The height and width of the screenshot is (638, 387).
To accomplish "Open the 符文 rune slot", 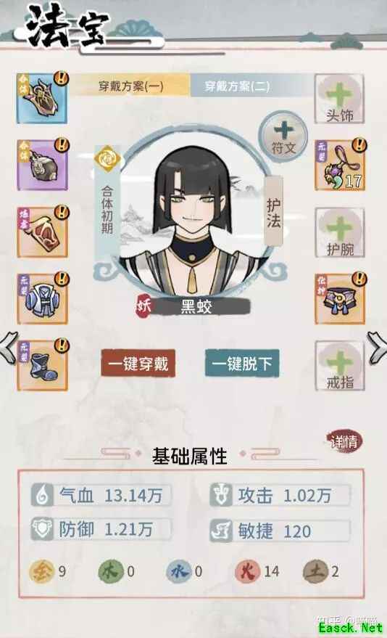I will tap(283, 136).
